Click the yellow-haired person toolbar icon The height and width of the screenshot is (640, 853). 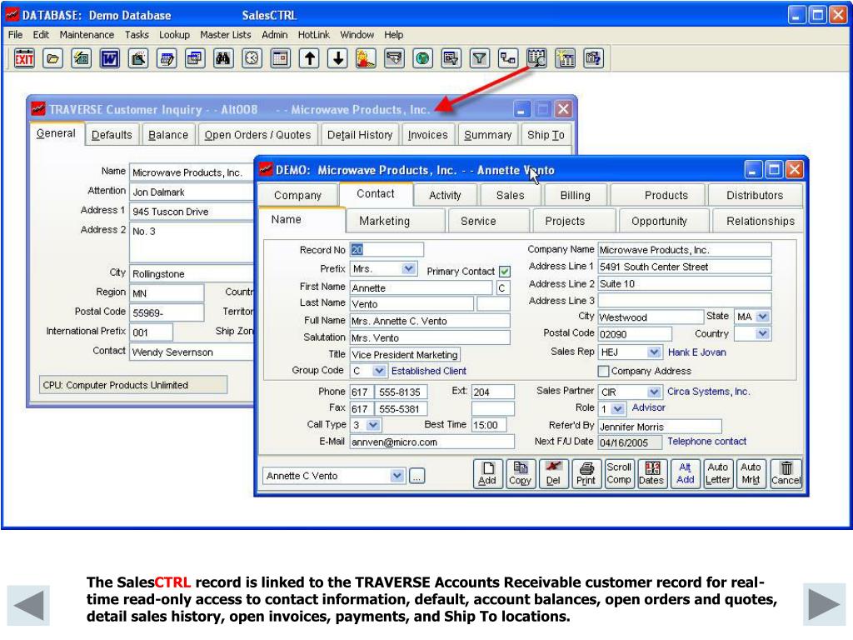click(367, 58)
